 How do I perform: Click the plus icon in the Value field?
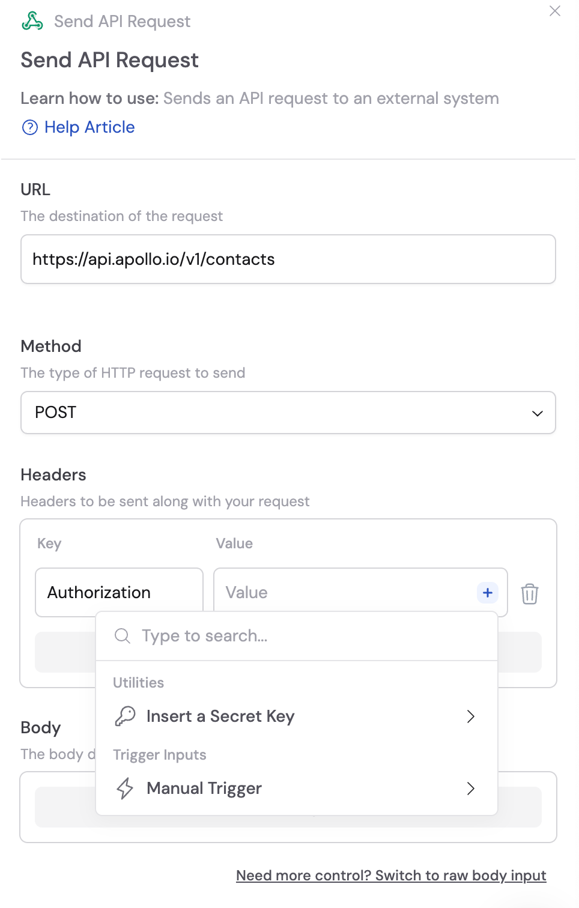tap(487, 592)
